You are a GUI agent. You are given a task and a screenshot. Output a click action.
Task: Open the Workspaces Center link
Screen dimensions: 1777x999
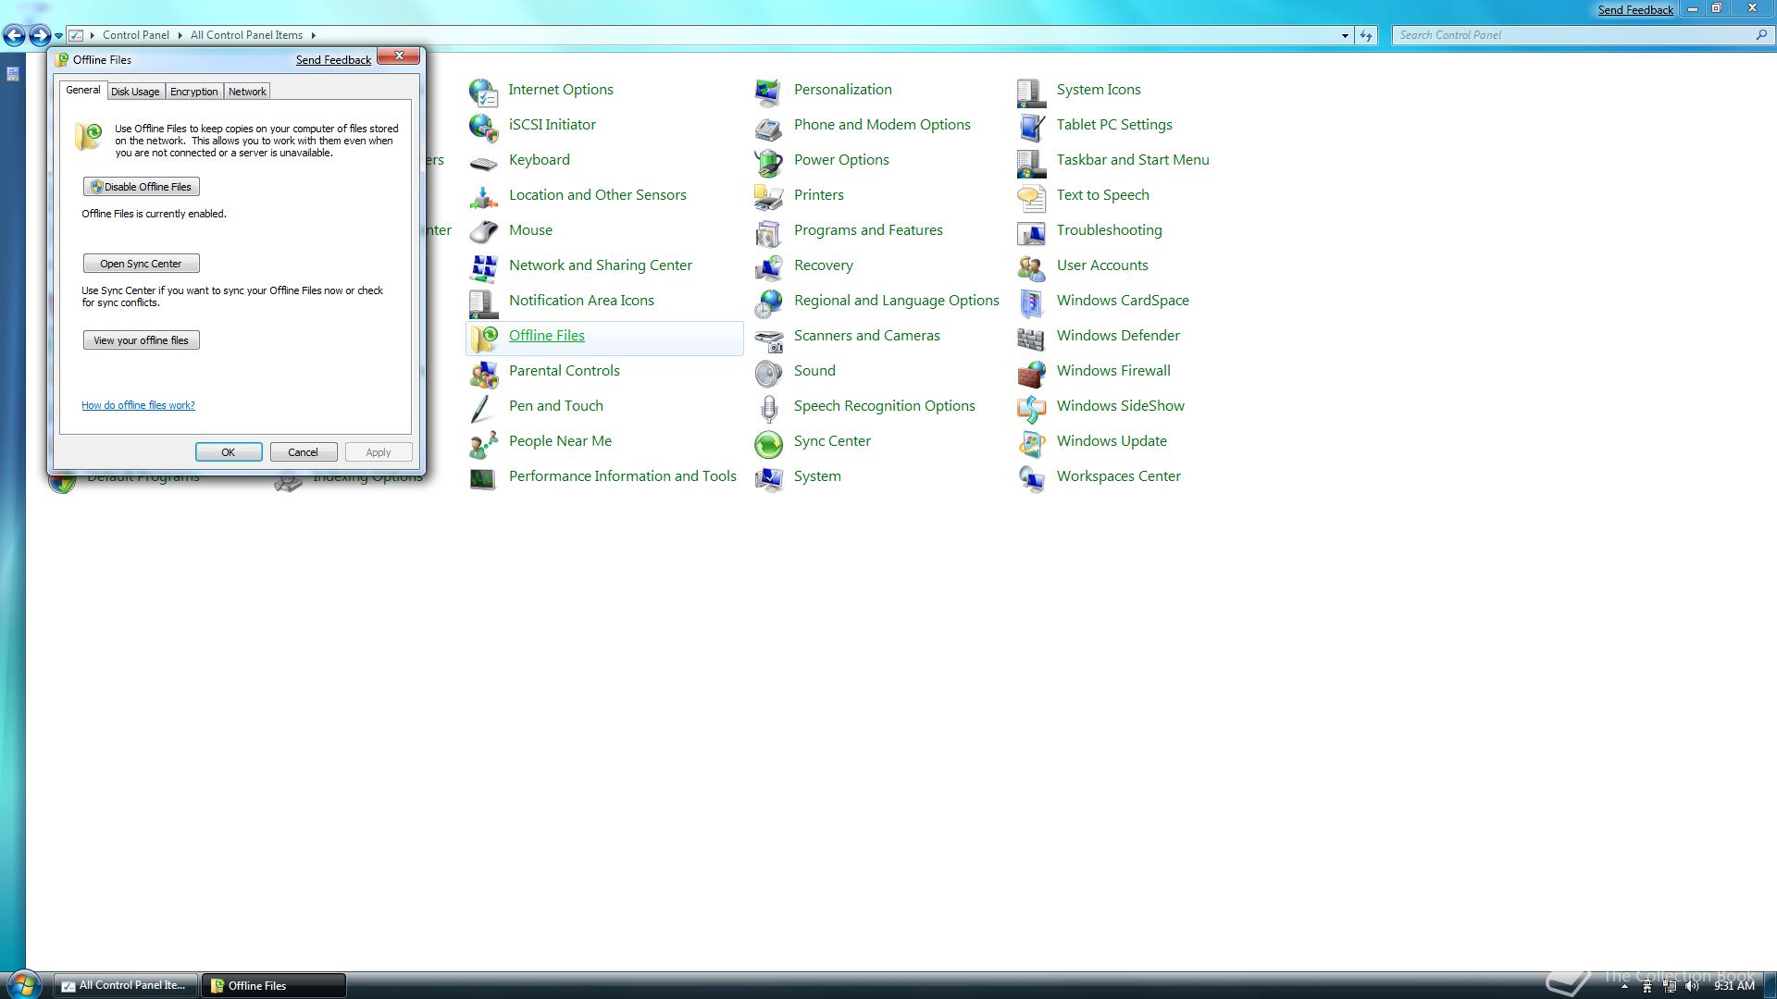(x=1119, y=476)
